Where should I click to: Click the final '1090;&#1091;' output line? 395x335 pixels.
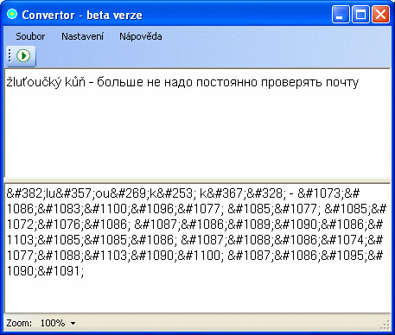click(x=45, y=271)
